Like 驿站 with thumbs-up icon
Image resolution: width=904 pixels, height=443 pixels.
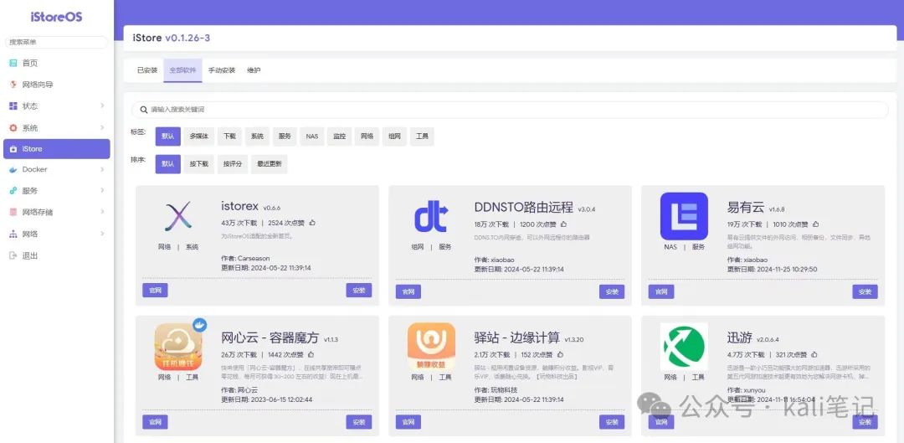(x=560, y=355)
